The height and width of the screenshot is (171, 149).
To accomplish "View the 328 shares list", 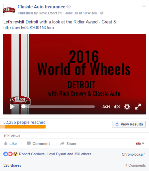I will tap(12, 165).
